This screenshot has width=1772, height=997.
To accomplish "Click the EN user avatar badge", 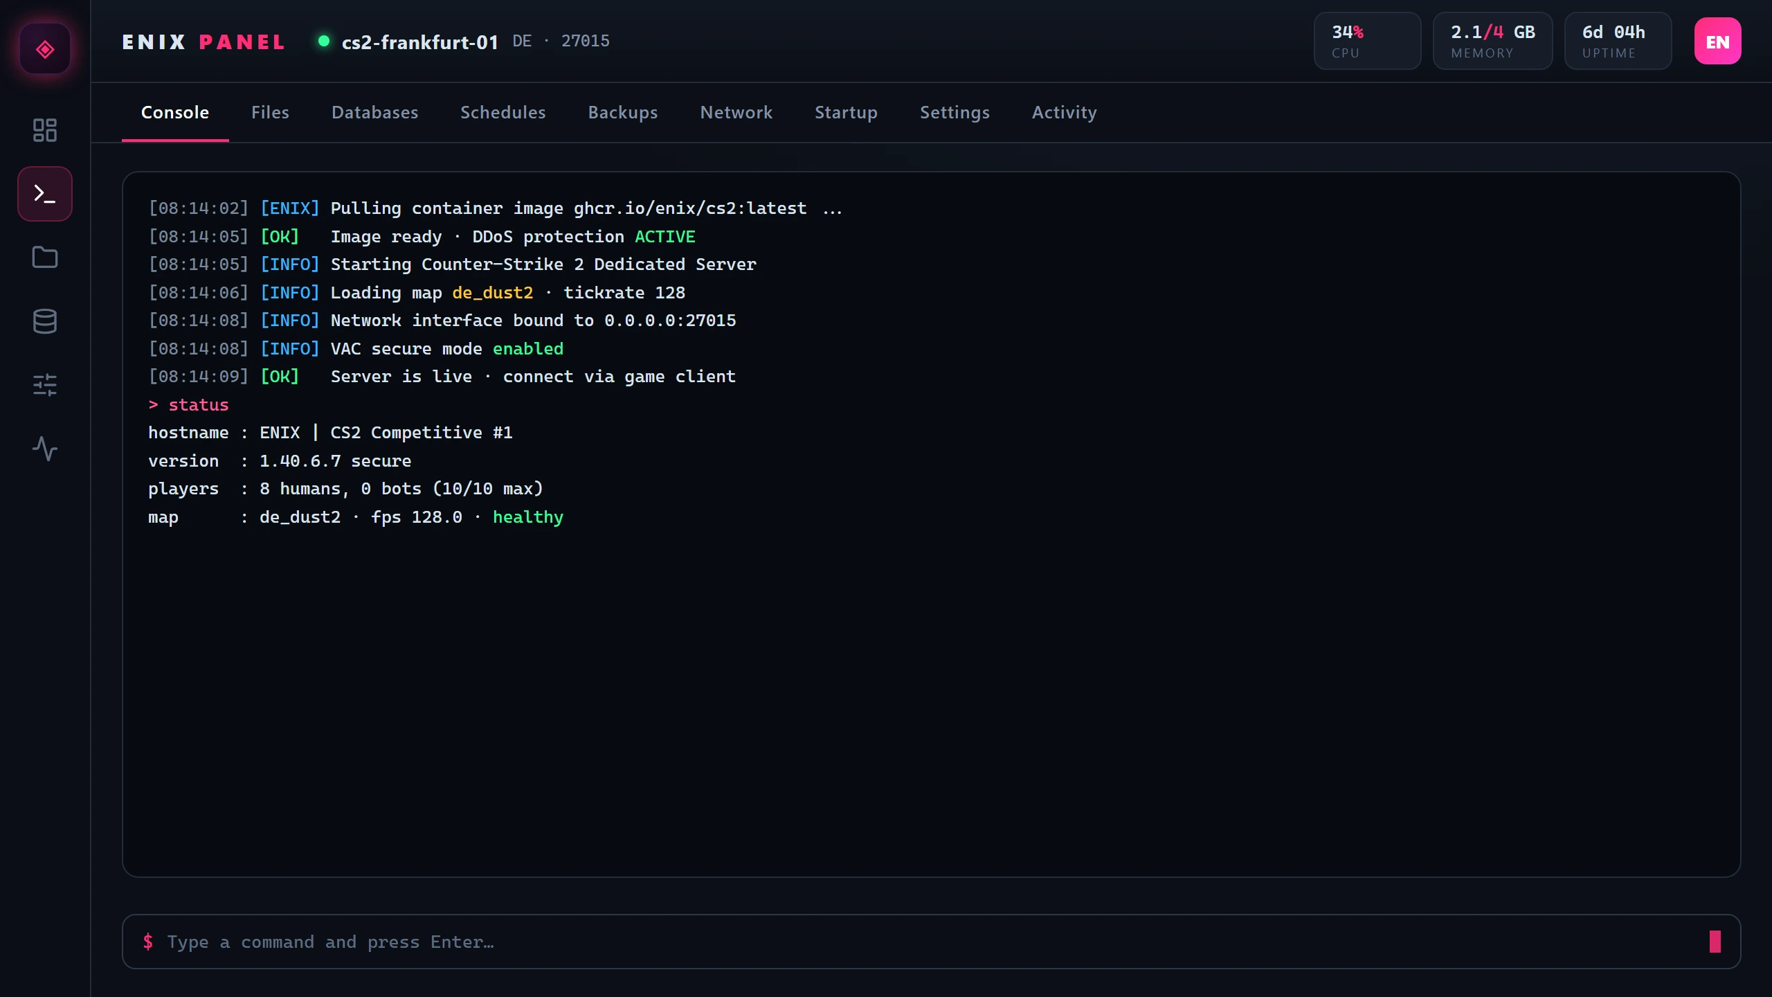I will (1717, 42).
